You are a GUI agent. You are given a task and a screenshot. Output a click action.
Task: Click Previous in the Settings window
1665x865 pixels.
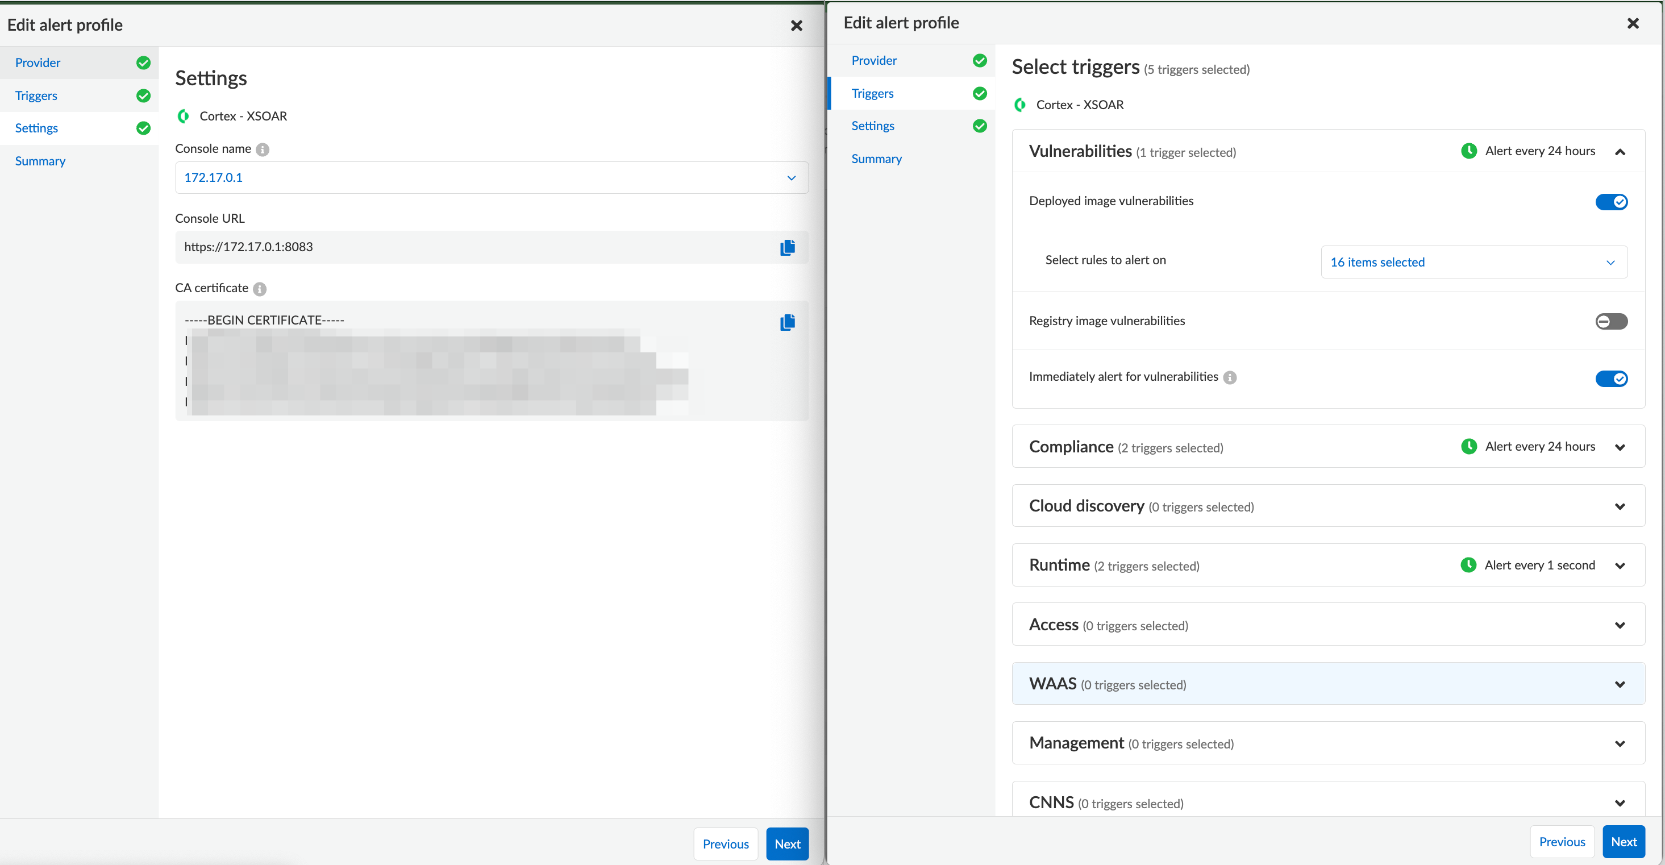725,843
